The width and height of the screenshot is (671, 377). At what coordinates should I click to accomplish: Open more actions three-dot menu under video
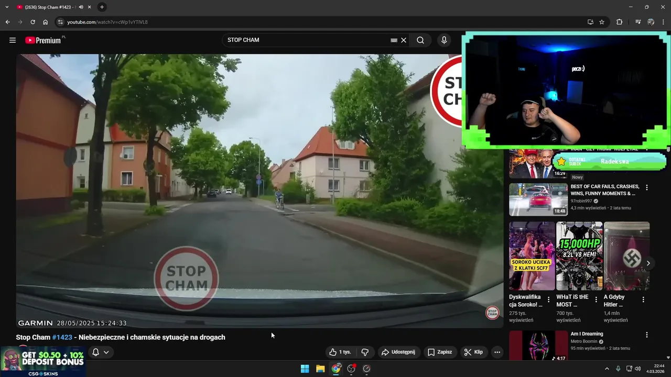(x=497, y=352)
